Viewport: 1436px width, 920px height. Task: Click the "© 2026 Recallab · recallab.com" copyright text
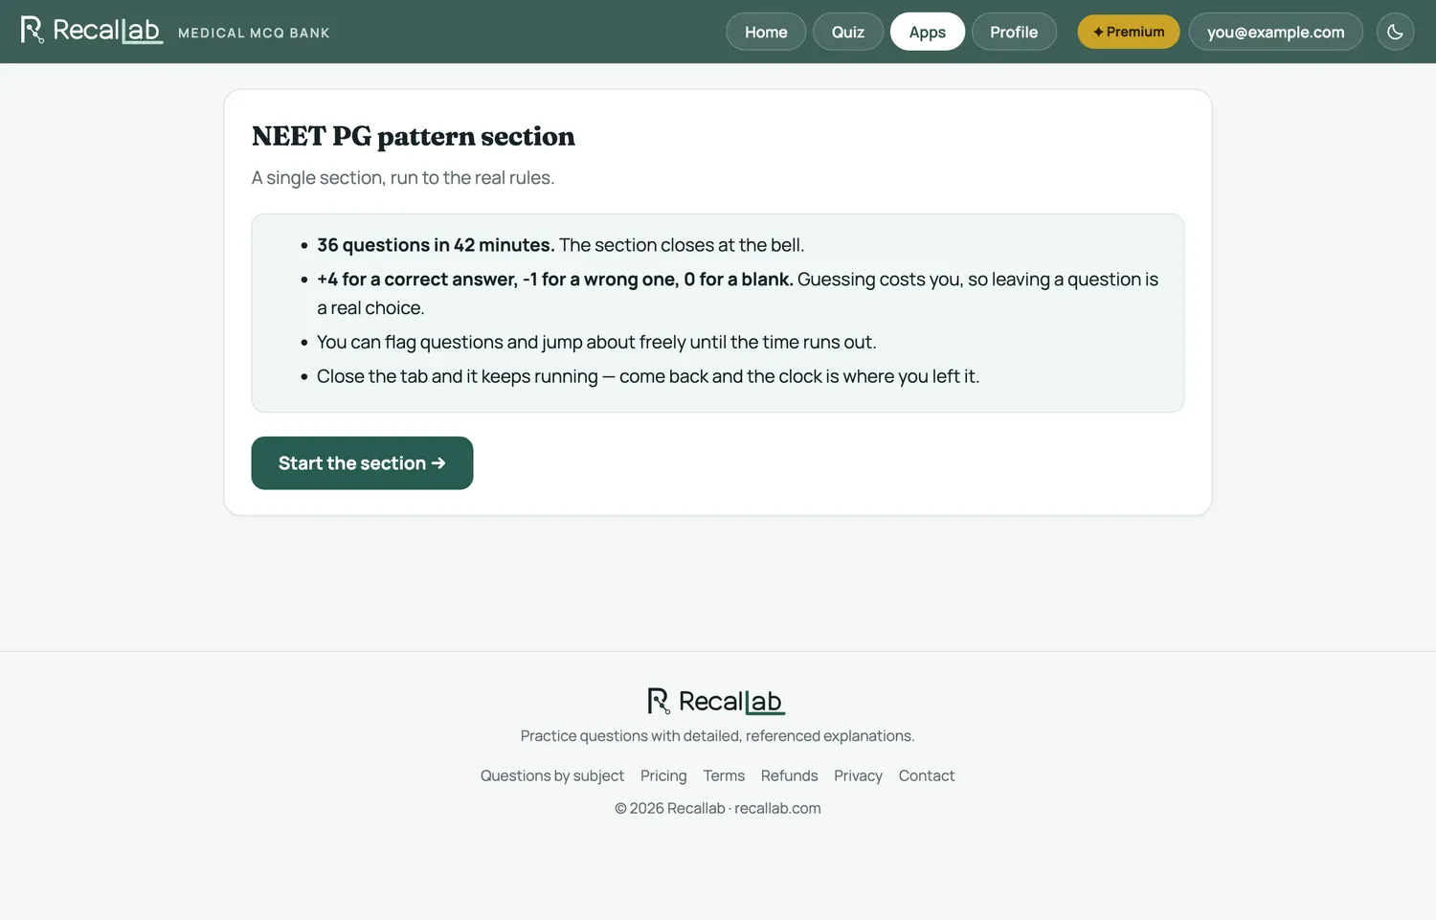718,808
